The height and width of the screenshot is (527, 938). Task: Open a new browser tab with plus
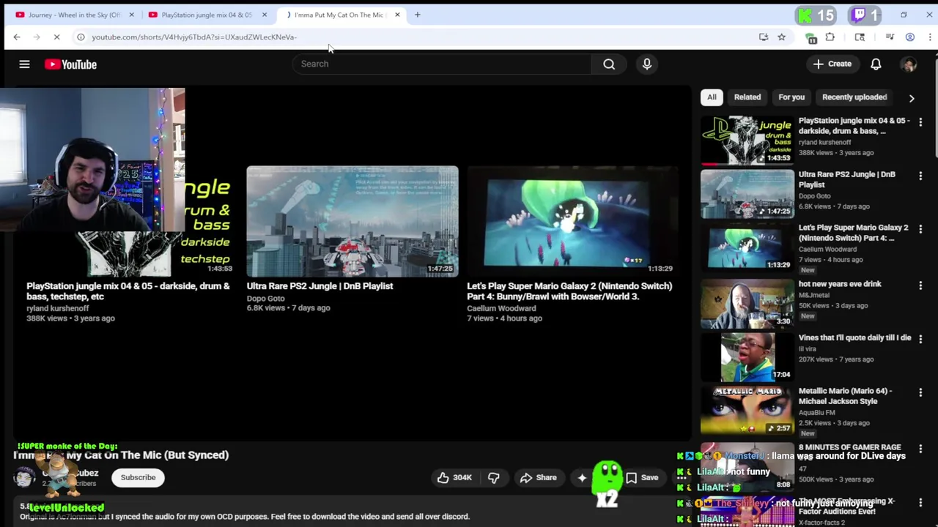coord(417,15)
